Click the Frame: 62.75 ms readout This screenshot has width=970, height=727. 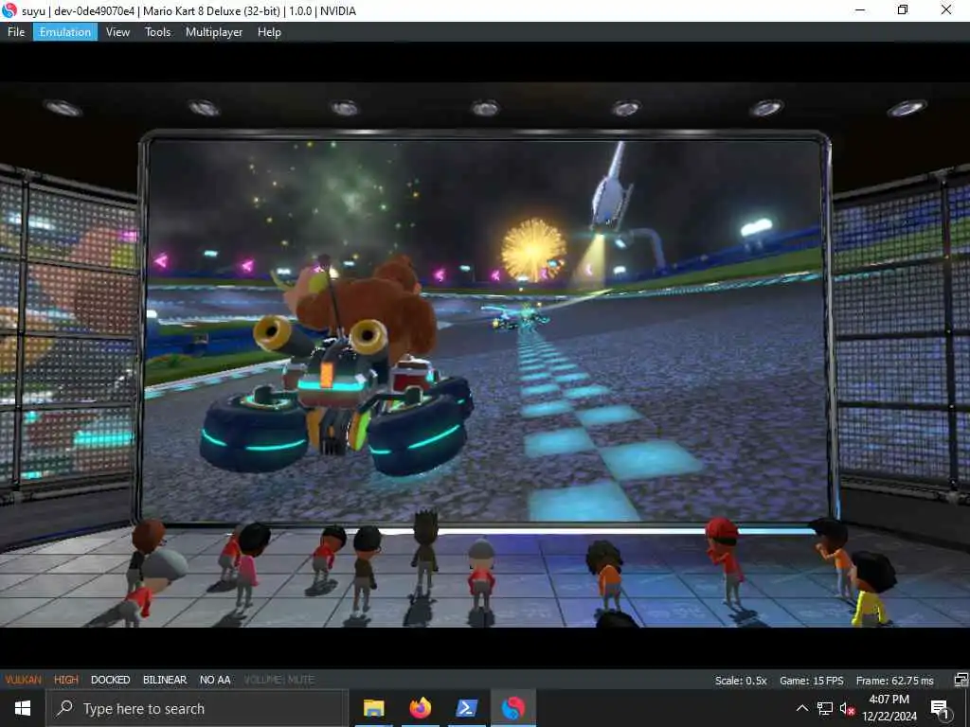(x=894, y=680)
